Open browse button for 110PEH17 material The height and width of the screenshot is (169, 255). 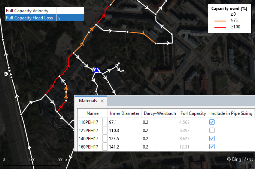(105, 122)
